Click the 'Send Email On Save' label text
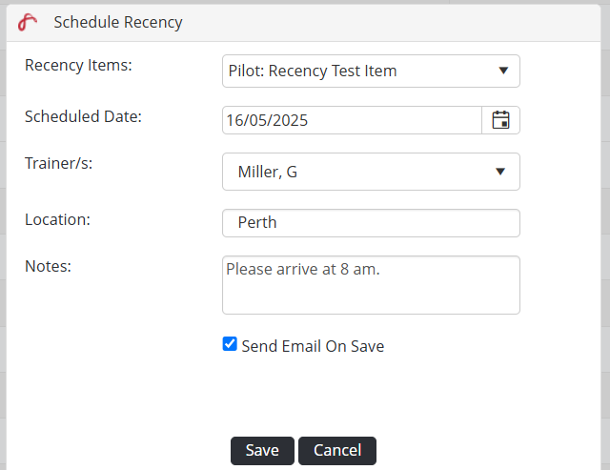Image resolution: width=610 pixels, height=470 pixels. tap(313, 346)
